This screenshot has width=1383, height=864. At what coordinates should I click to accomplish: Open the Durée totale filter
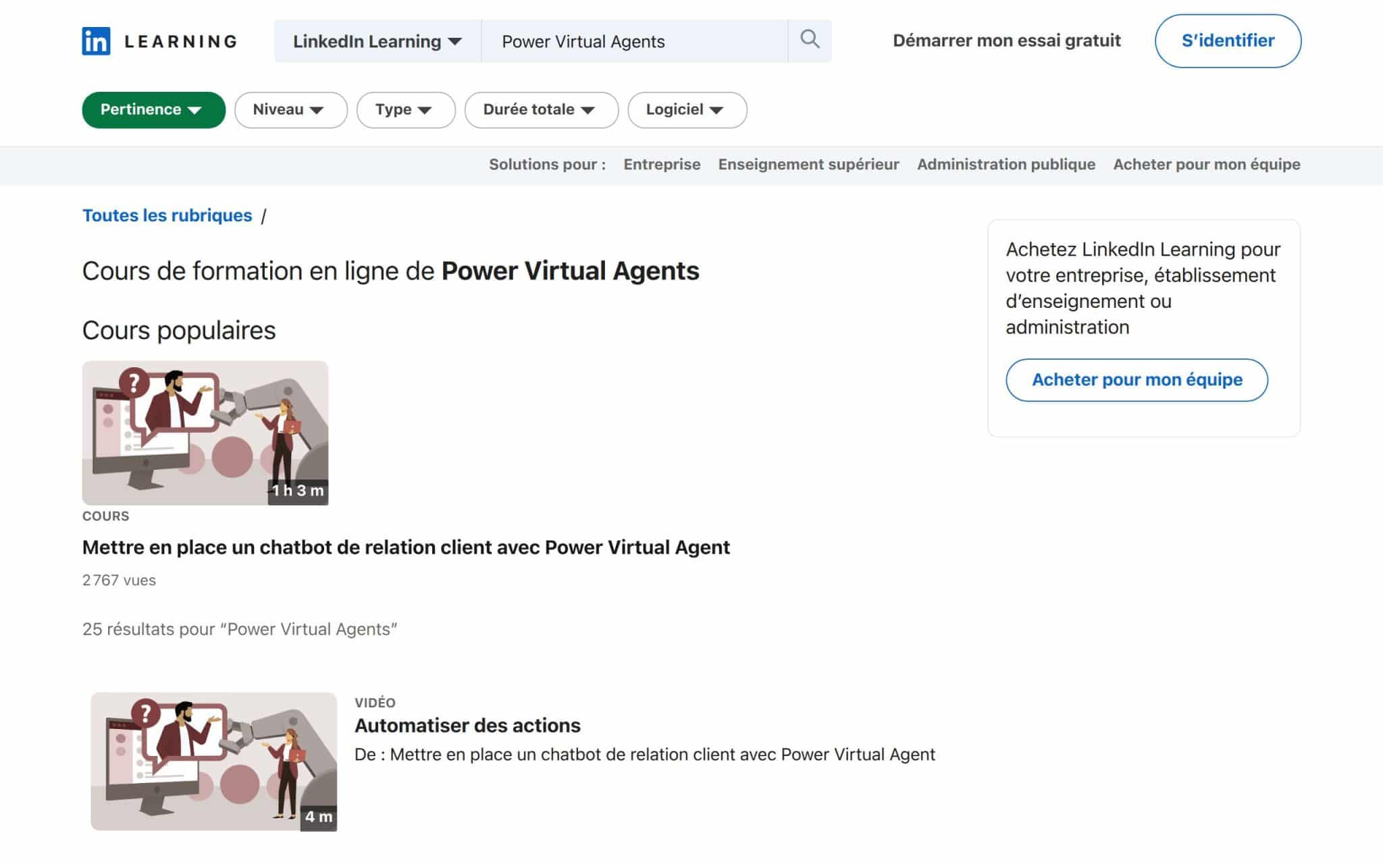click(x=541, y=109)
